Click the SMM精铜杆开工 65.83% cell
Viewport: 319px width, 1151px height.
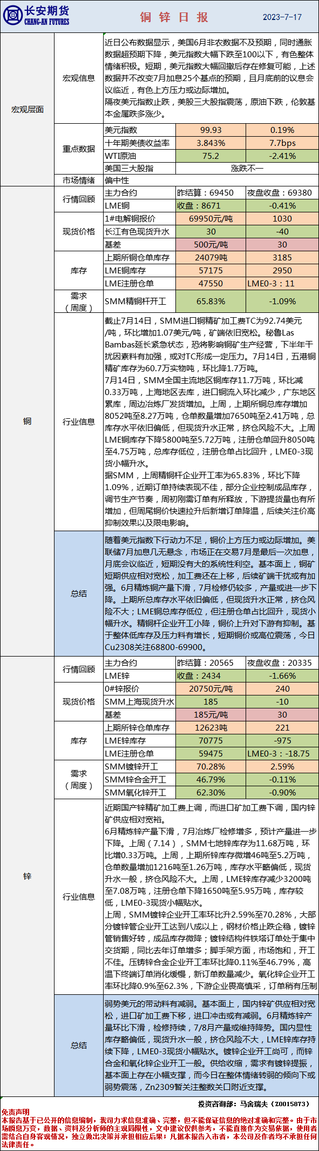[211, 302]
